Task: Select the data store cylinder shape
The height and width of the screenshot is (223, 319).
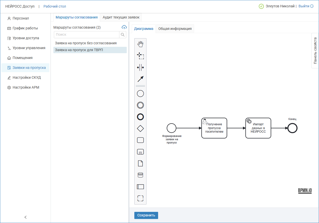Action: [x=140, y=175]
